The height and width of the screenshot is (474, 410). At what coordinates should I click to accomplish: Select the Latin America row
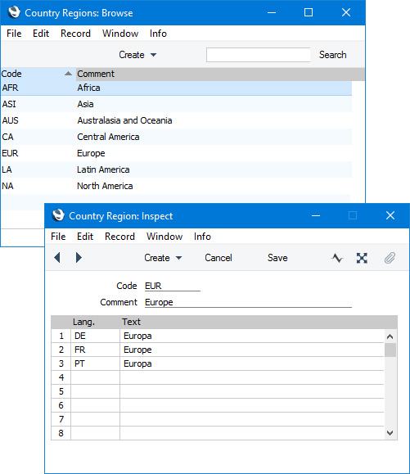[177, 169]
